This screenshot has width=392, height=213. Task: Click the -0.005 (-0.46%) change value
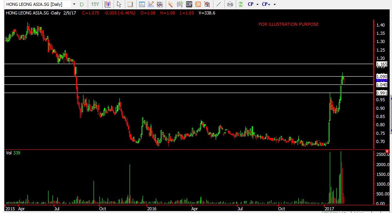(x=120, y=13)
